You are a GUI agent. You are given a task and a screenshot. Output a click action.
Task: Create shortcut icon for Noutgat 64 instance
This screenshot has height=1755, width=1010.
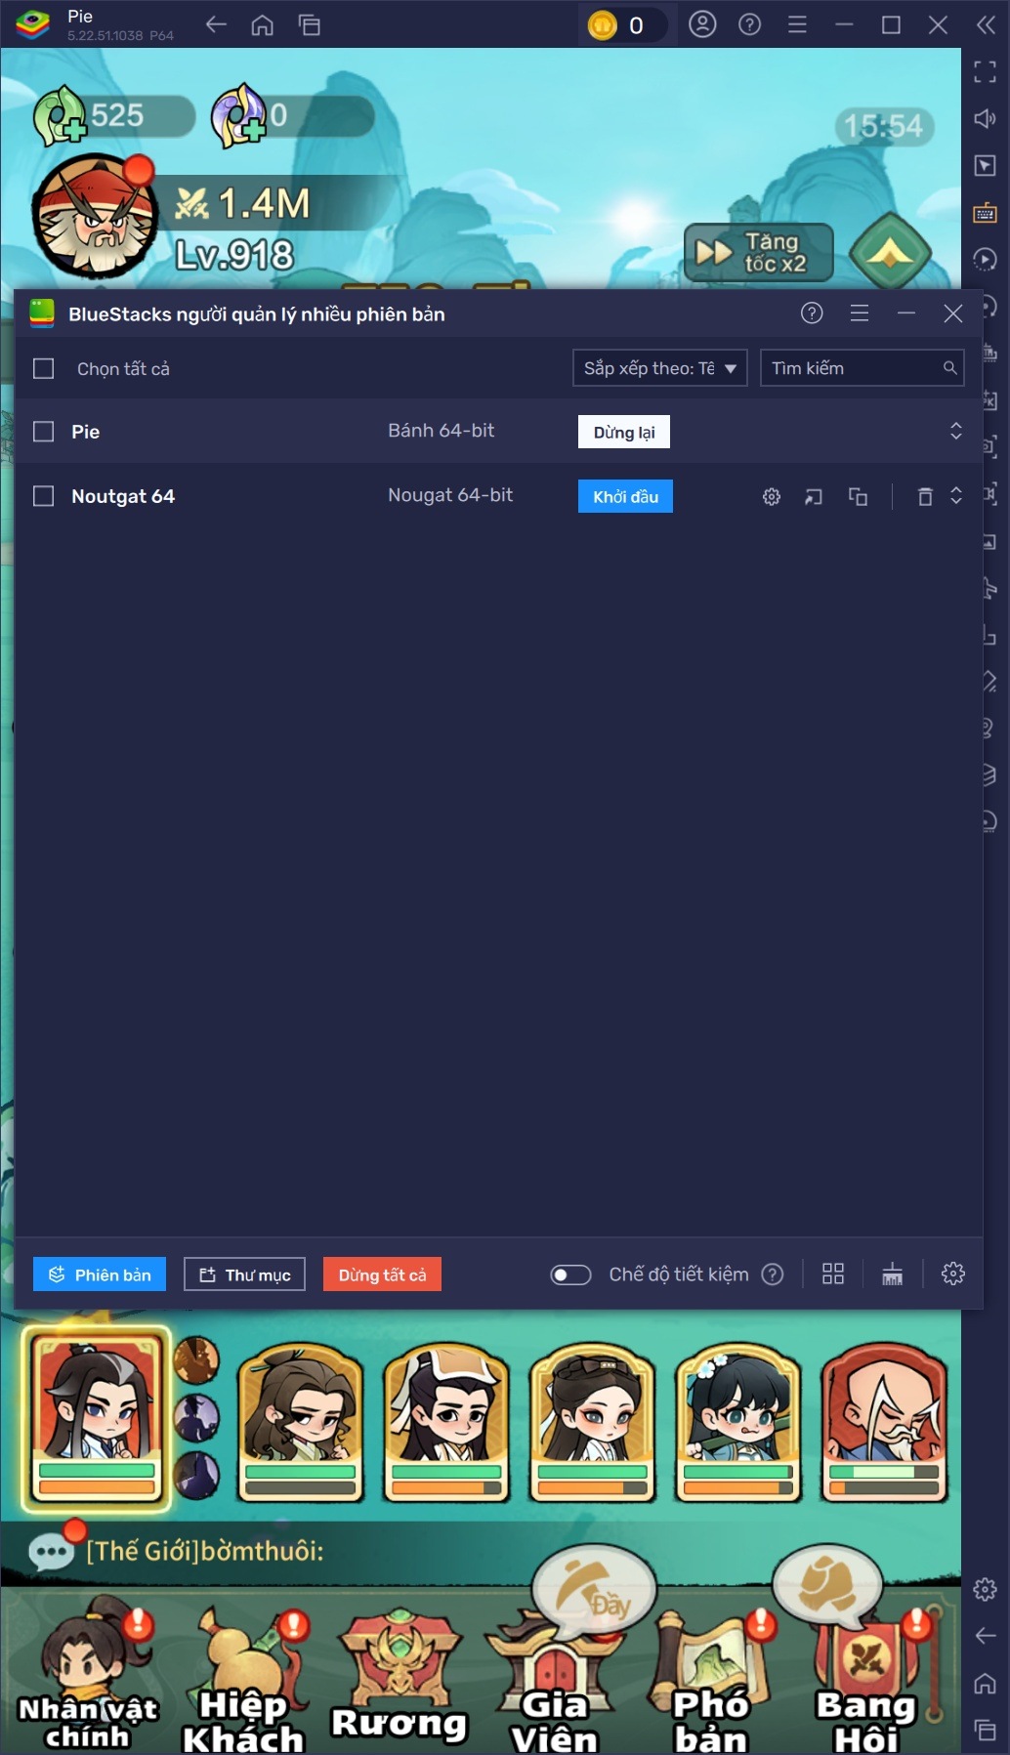point(814,497)
